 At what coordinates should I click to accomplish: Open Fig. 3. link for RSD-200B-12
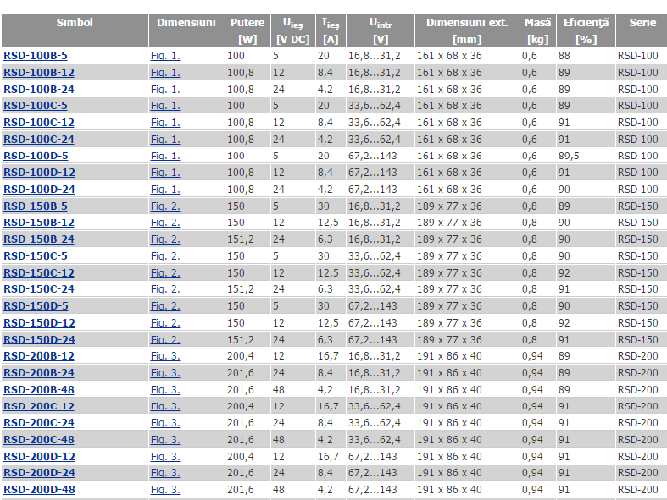tap(165, 356)
